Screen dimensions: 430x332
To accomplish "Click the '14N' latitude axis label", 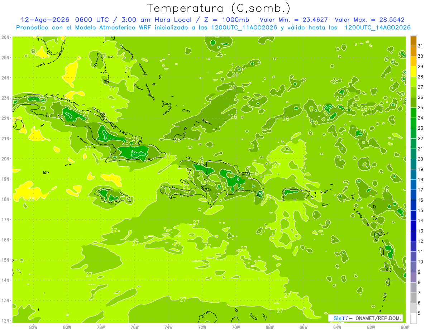I will coord(5,280).
